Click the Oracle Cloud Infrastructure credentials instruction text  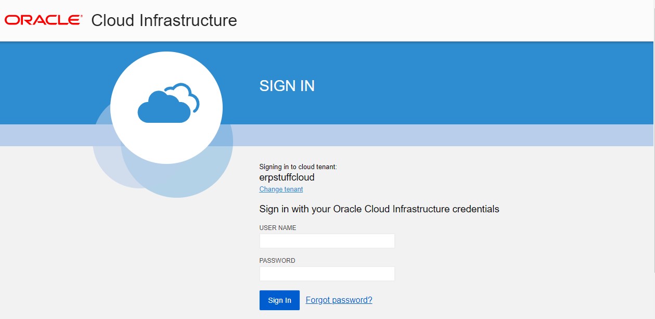[x=379, y=209]
